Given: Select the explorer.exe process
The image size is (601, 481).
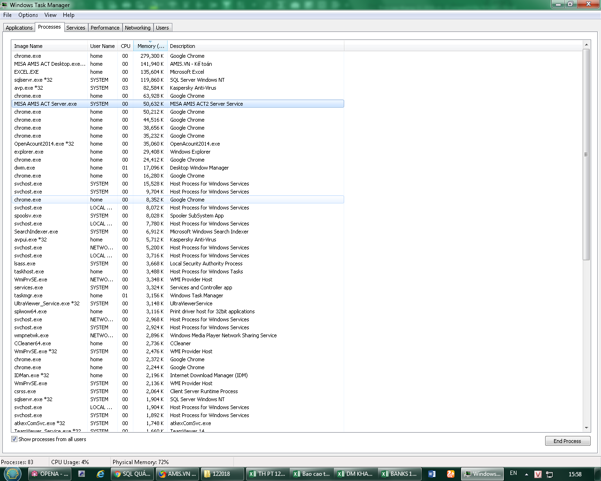Looking at the screenshot, I should tap(178, 152).
